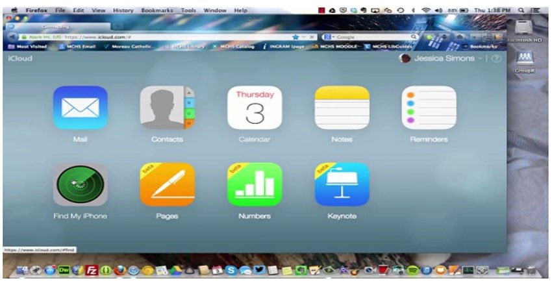Click the search magnifier in Google box
552x283 pixels.
point(414,36)
